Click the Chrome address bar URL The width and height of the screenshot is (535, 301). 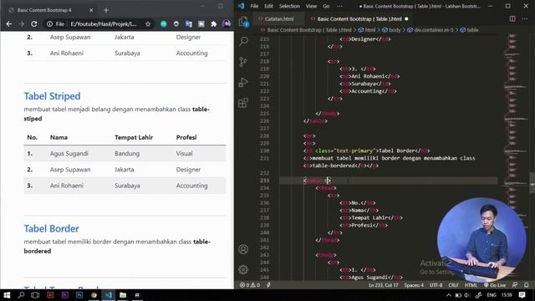pyautogui.click(x=104, y=24)
